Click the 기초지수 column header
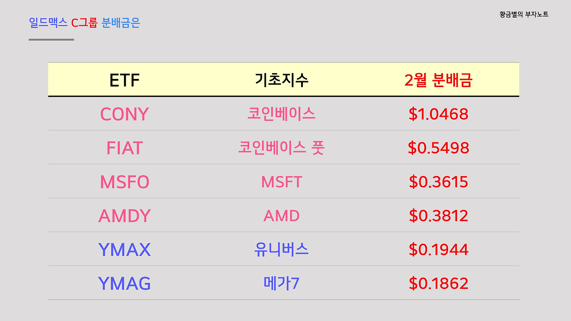This screenshot has height=321, width=571. (x=281, y=80)
